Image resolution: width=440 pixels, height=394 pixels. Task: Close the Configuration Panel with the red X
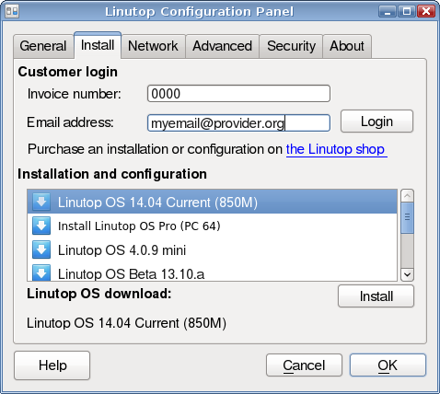click(426, 12)
